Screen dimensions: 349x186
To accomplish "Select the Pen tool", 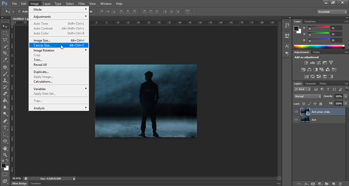I will [5, 121].
